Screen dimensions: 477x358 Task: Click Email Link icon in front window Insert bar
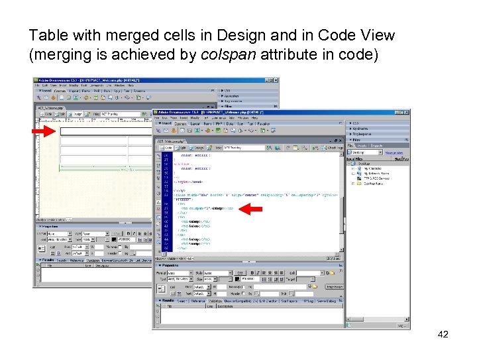[x=166, y=131]
